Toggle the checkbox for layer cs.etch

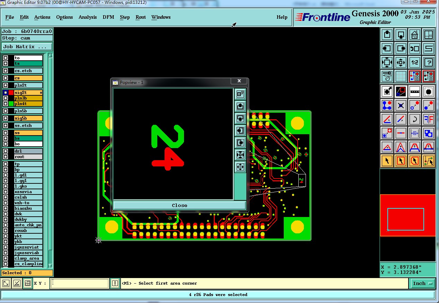click(x=6, y=71)
